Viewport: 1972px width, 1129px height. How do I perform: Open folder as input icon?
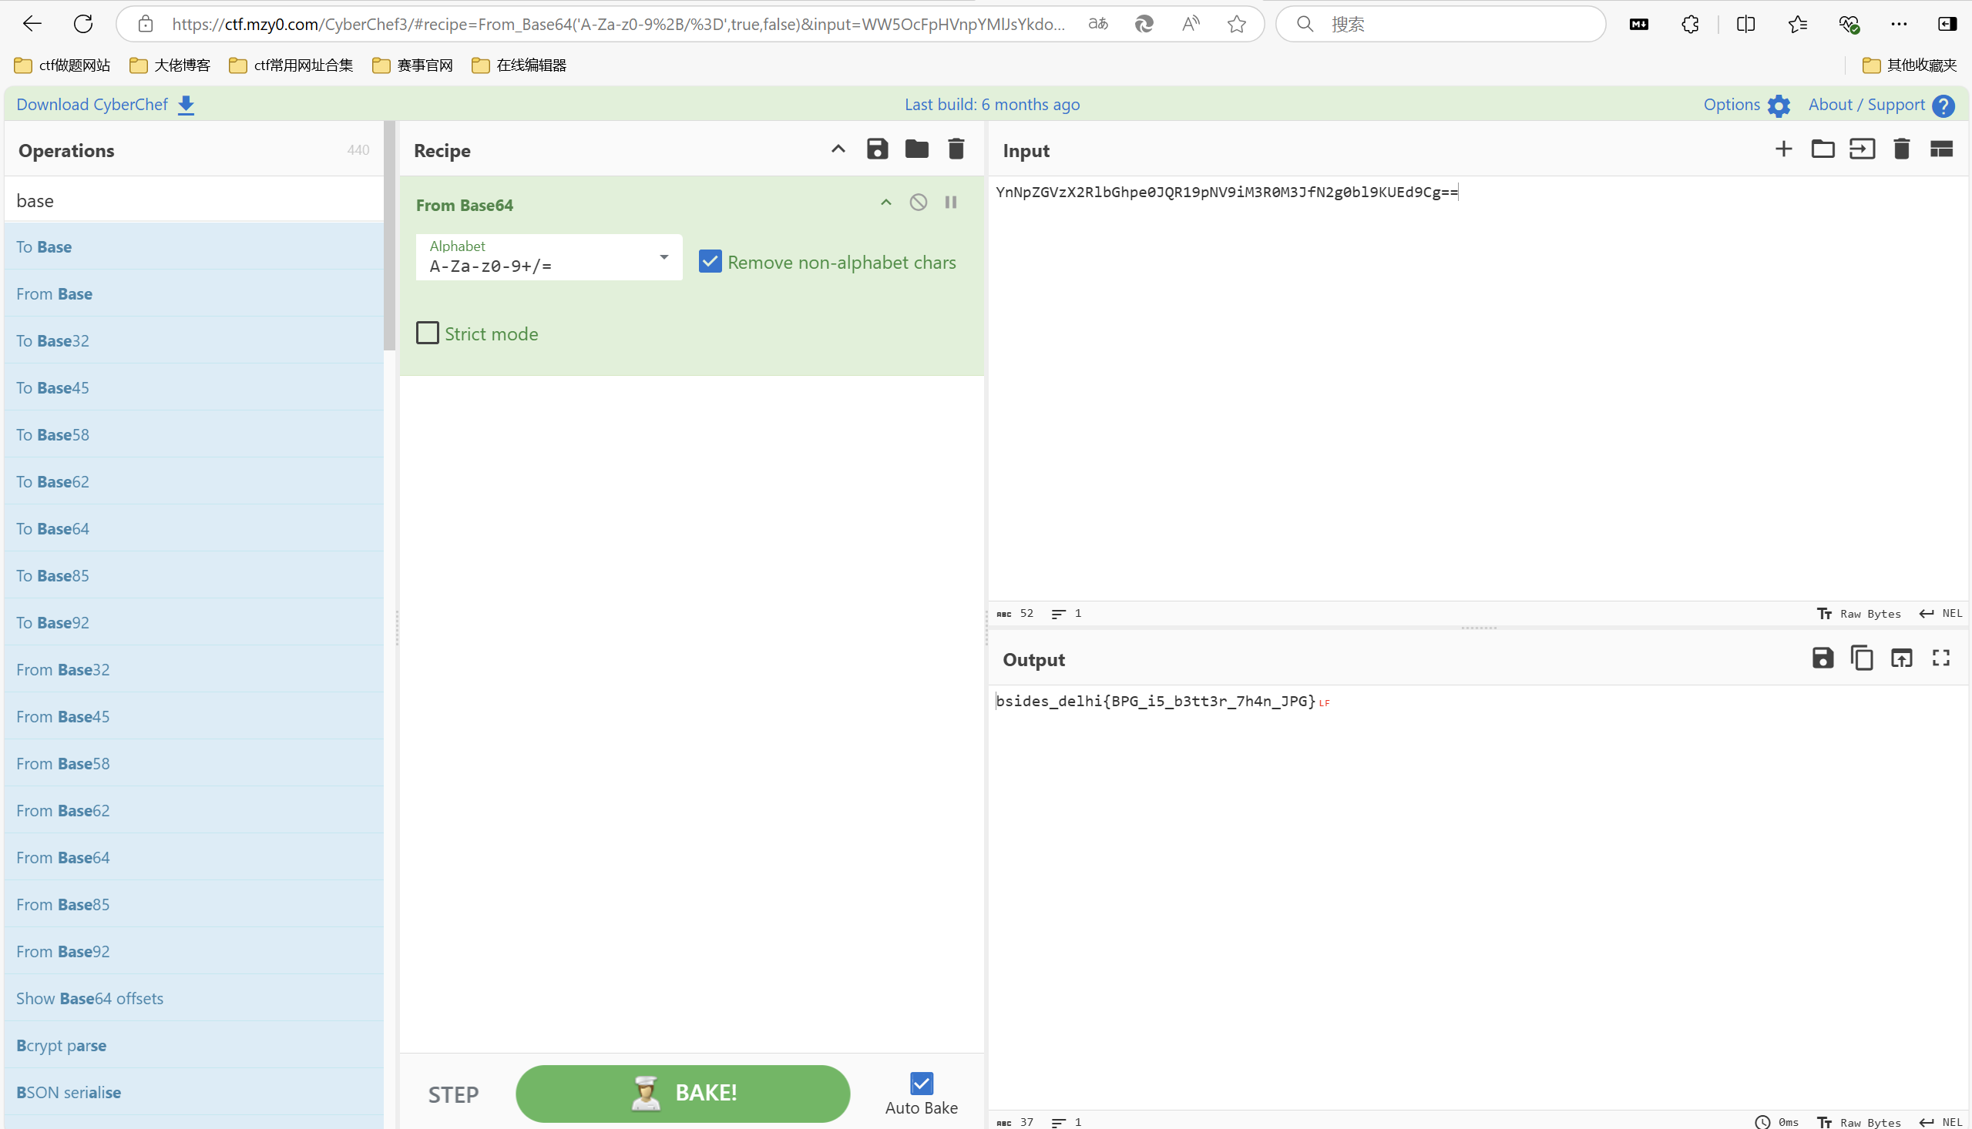point(1823,149)
